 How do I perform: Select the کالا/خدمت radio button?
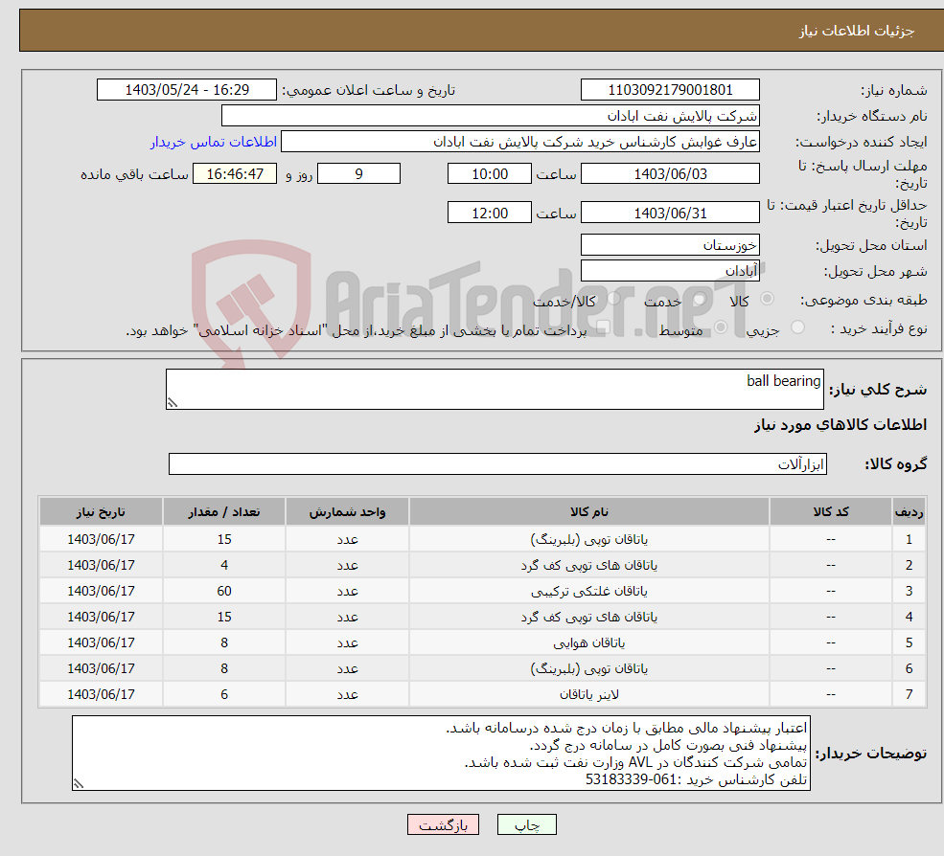tap(613, 299)
